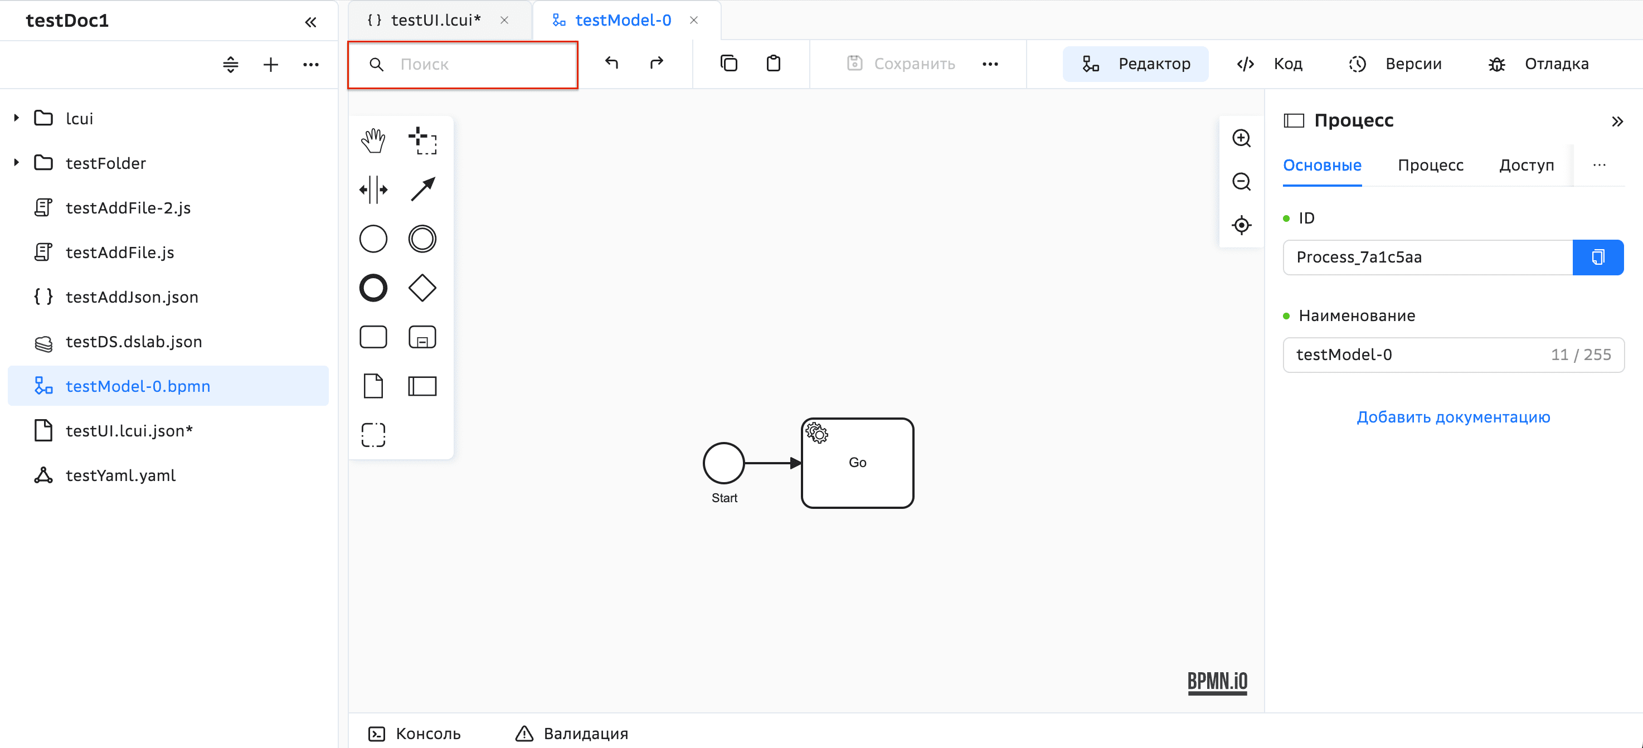Viewport: 1643px width, 748px height.
Task: Select the Task shape in the palette
Action: [x=373, y=337]
